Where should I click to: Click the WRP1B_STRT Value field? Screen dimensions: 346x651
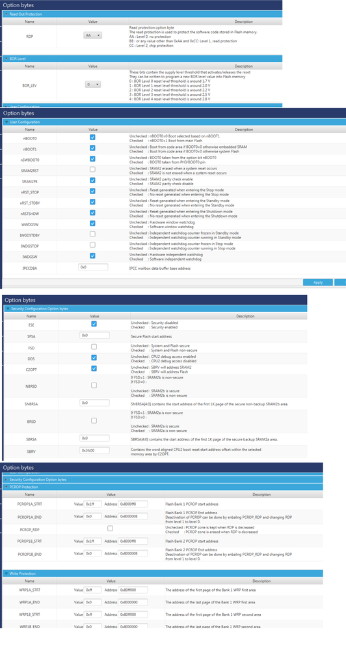pos(92,614)
